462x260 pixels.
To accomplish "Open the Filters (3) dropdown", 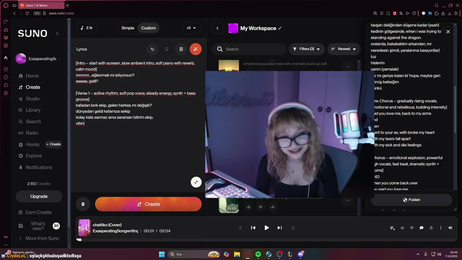I will 306,49.
